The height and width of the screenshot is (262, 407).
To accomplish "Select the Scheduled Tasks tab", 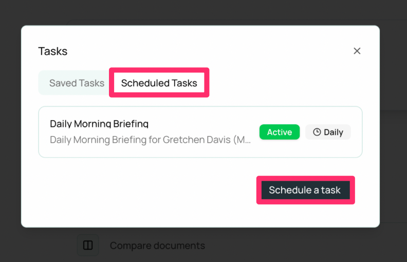I will point(159,83).
